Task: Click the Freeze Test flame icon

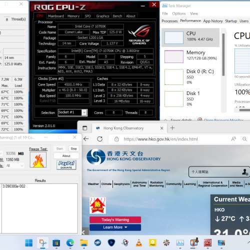Action: (38, 160)
